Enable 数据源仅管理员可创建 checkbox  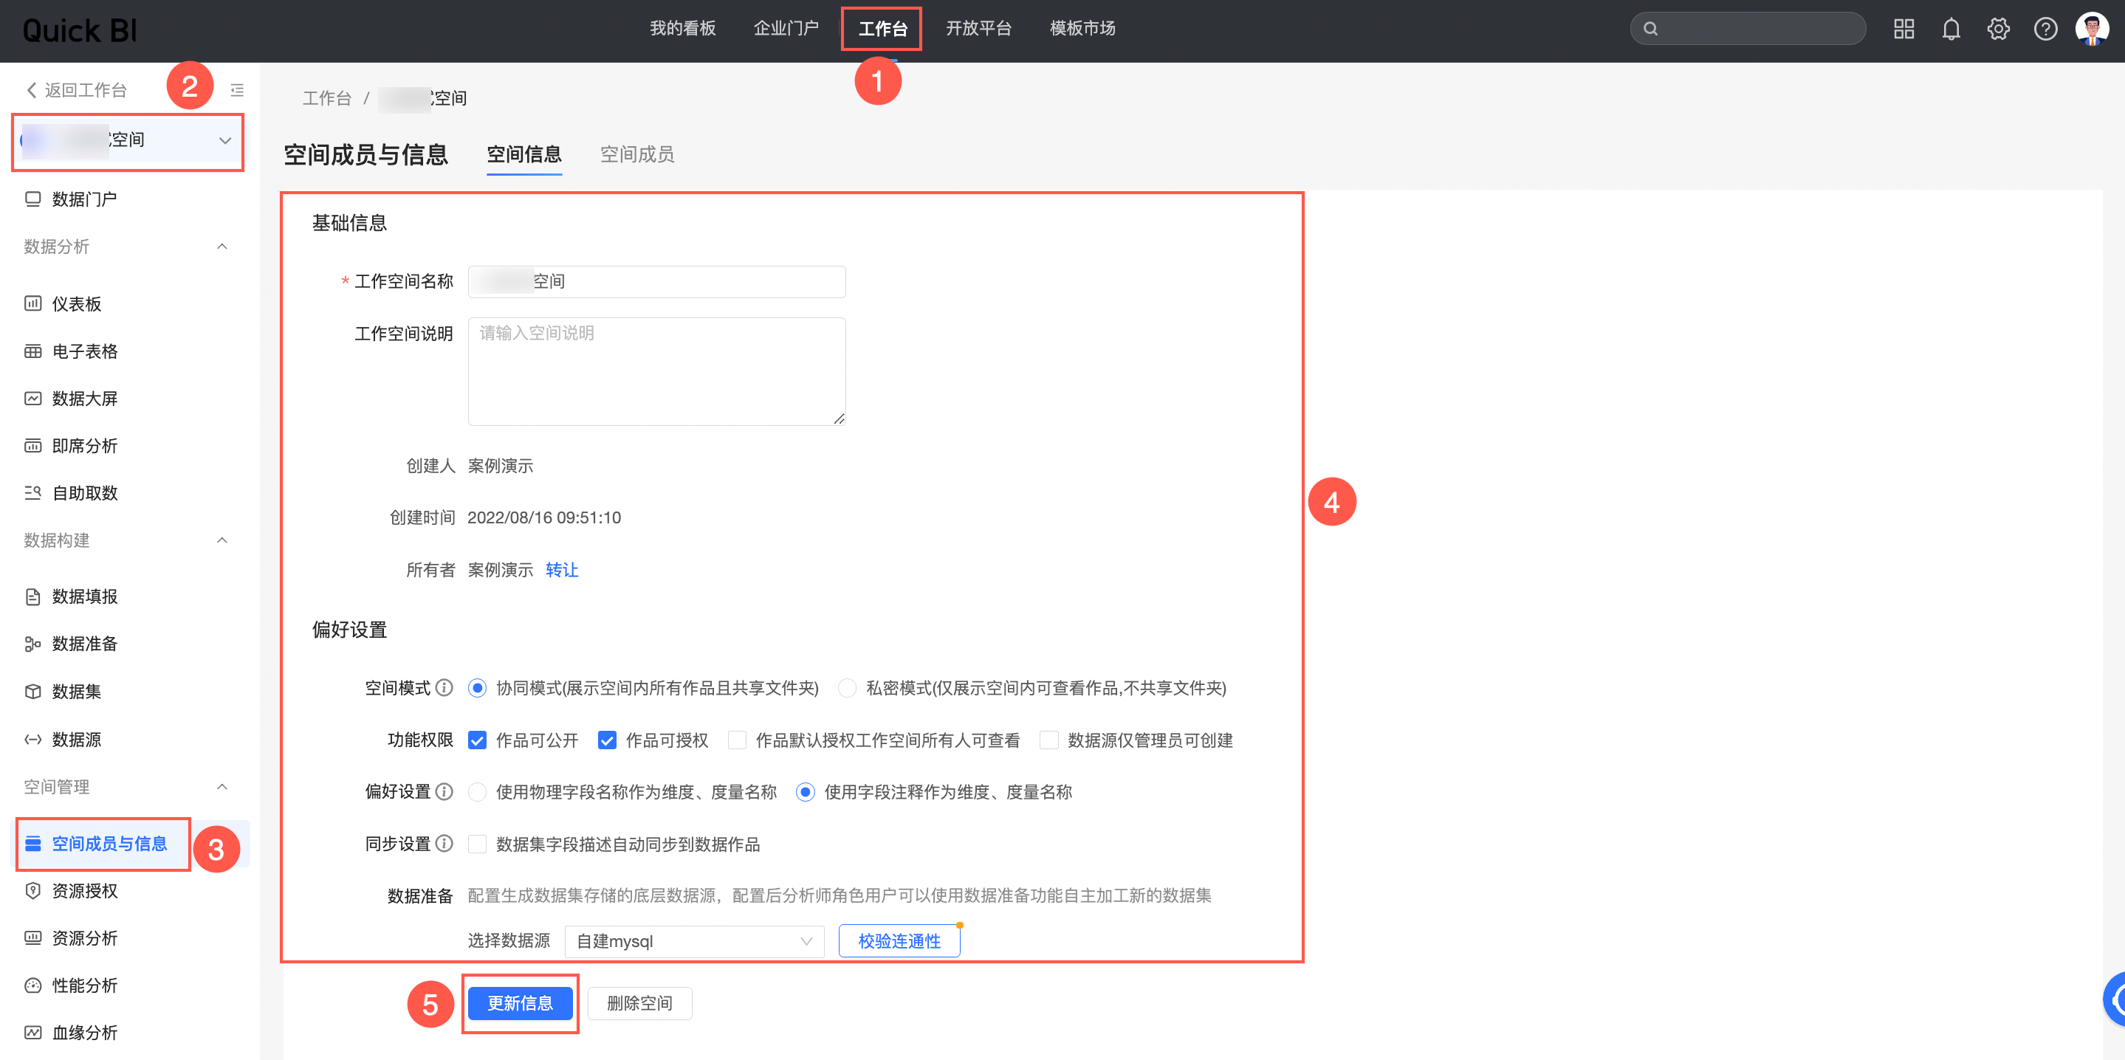click(1048, 740)
